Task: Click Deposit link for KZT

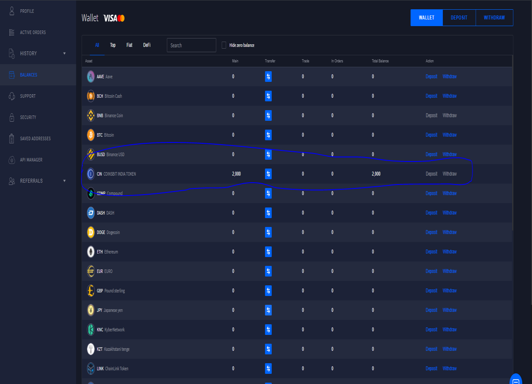Action: (431, 349)
